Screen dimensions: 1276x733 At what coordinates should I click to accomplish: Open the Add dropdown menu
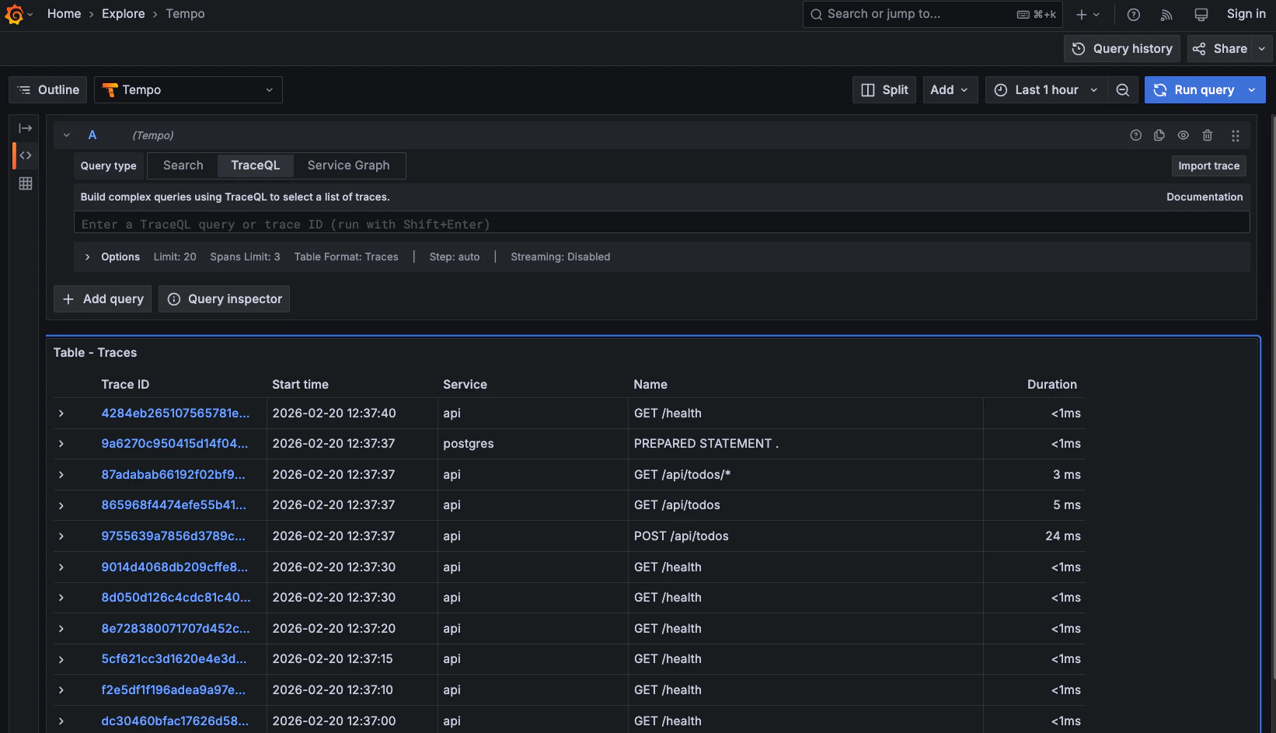click(x=950, y=90)
